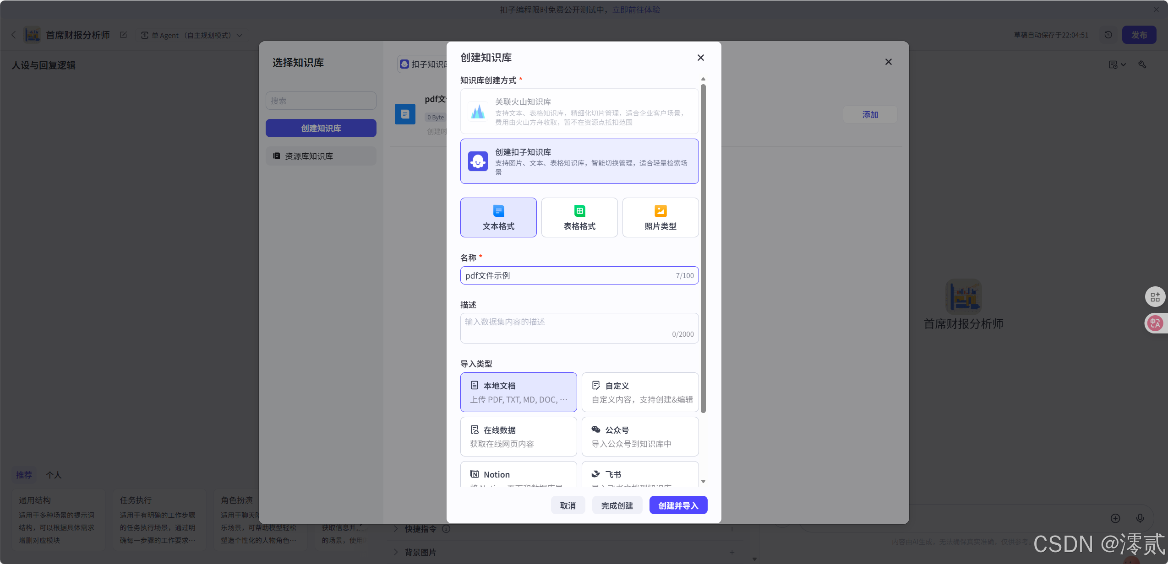Select the 照片类型 knowledge type icon
Image resolution: width=1168 pixels, height=564 pixels.
tap(660, 217)
